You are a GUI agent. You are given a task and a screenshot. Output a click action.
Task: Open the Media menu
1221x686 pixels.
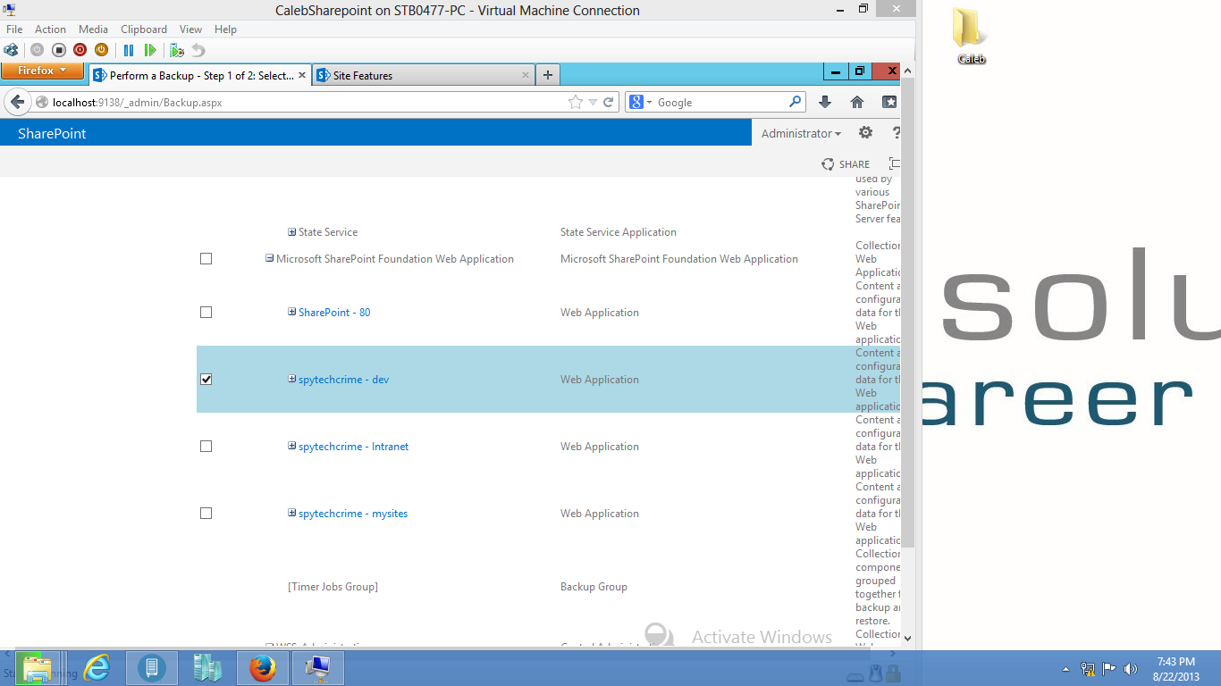pos(93,29)
